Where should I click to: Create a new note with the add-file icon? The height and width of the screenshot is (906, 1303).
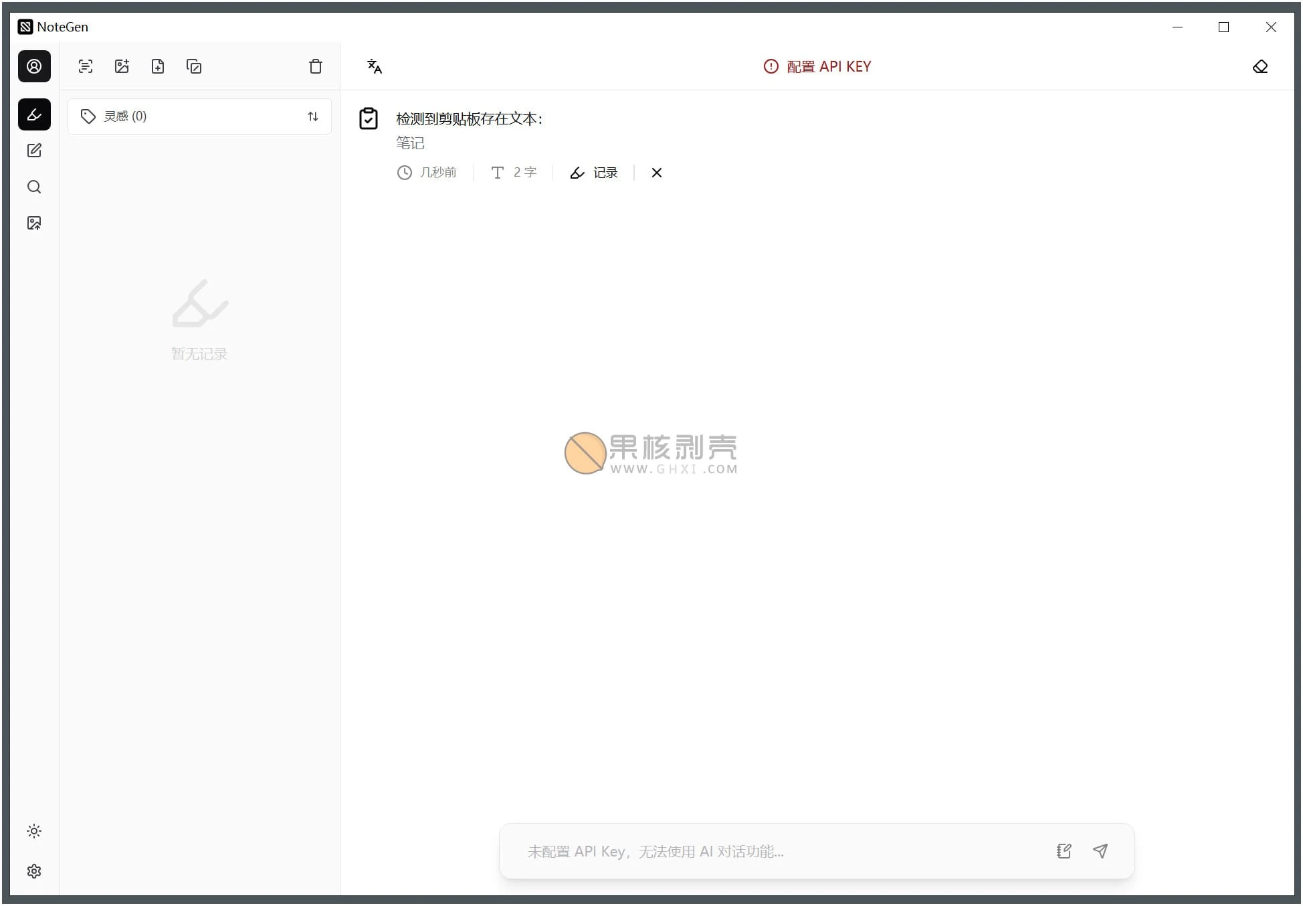point(158,66)
